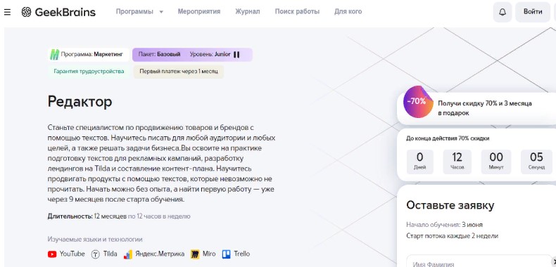Image resolution: width=556 pixels, height=267 pixels.
Task: Open the notifications bell
Action: pyautogui.click(x=503, y=12)
